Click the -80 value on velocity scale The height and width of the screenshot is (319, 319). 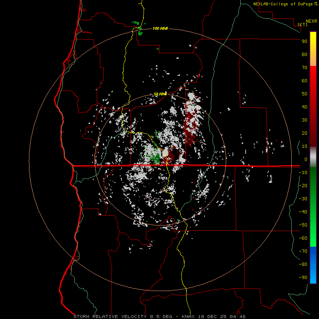coord(303,264)
